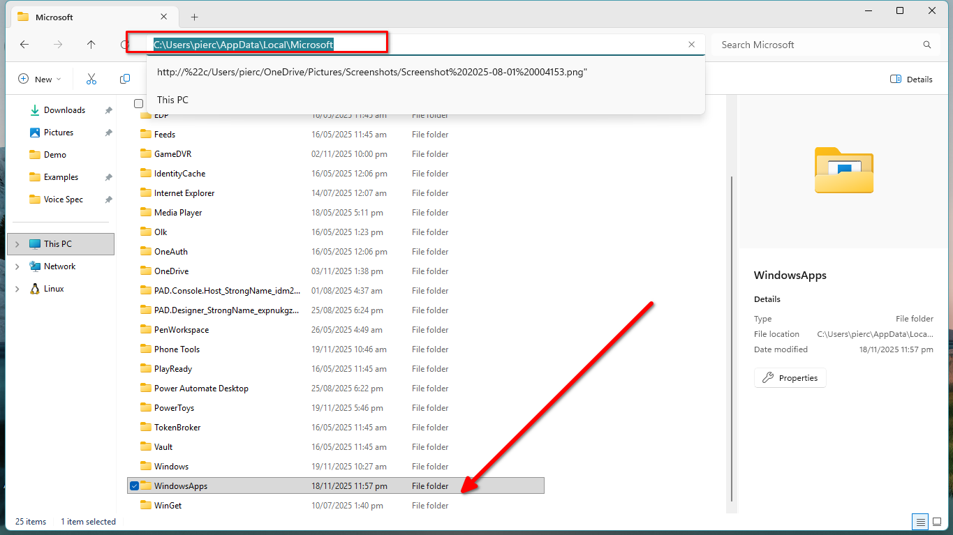
Task: Uncheck the WindowsApps selection checkbox
Action: tap(134, 485)
